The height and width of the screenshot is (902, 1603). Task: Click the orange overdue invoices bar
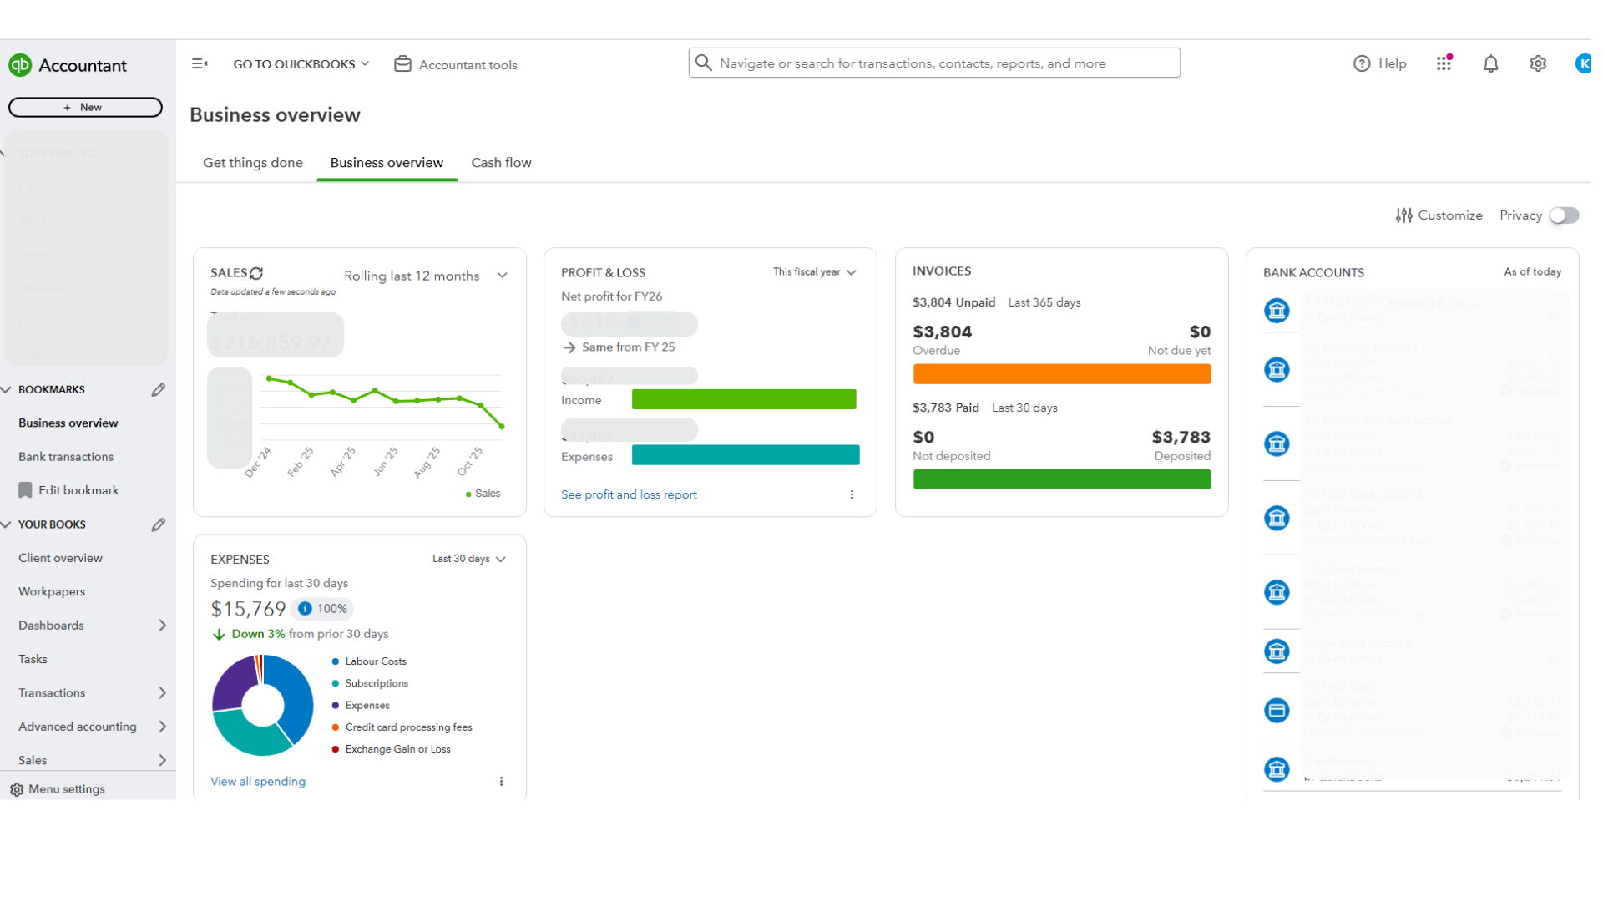click(x=1061, y=374)
